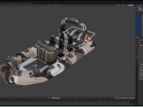Viewport: 143px width, 107px height.
Task: Open the snapping options dropdown
Action: [57, 5]
